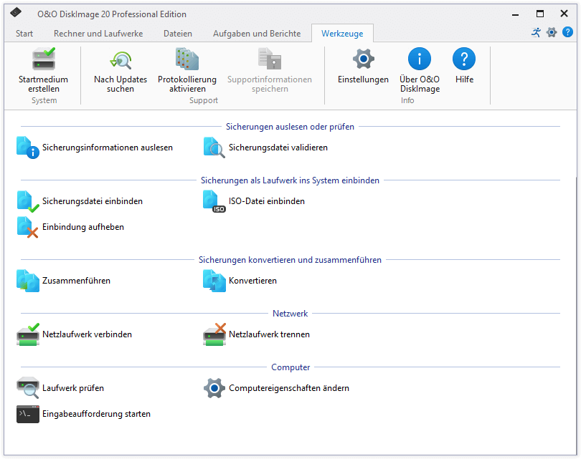Viewport: 581px width, 459px height.
Task: Click the Einbindung aufheben label
Action: (x=83, y=227)
